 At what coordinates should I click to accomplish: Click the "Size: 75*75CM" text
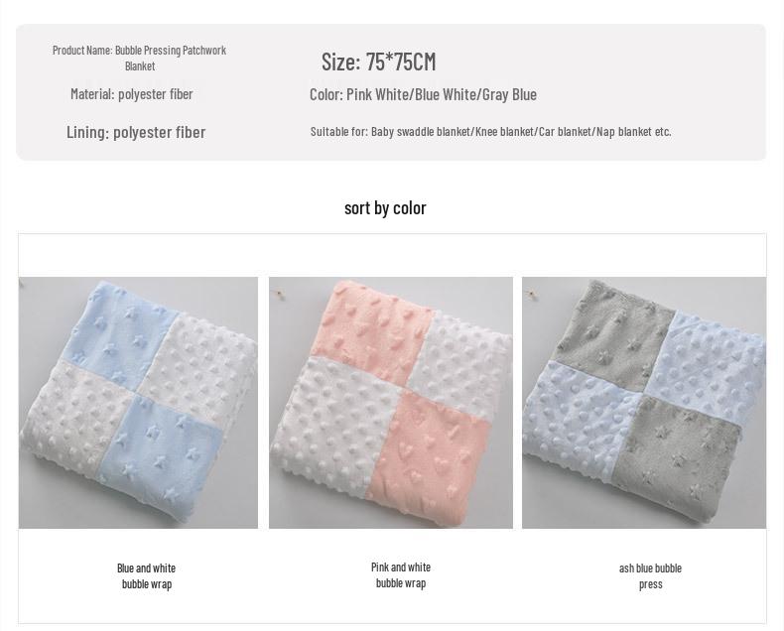378,62
